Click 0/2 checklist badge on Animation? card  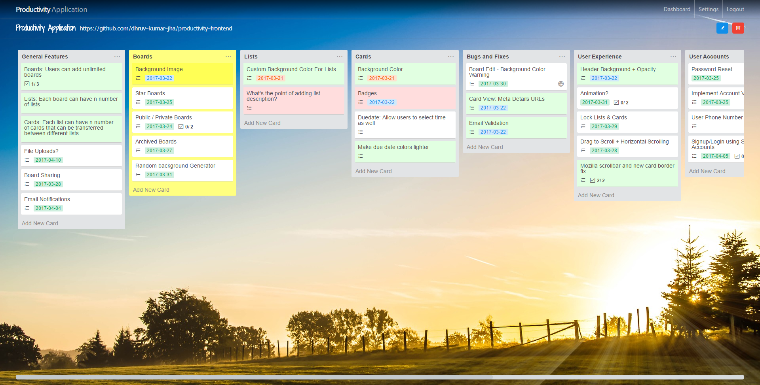[621, 102]
